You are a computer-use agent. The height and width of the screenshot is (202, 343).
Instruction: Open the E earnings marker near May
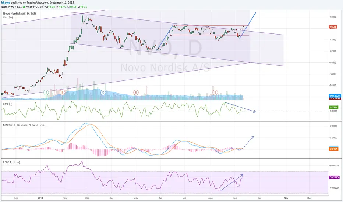[136, 93]
